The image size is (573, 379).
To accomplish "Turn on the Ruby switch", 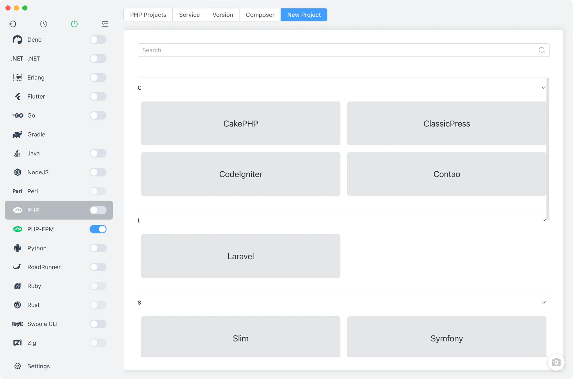I will coord(98,286).
